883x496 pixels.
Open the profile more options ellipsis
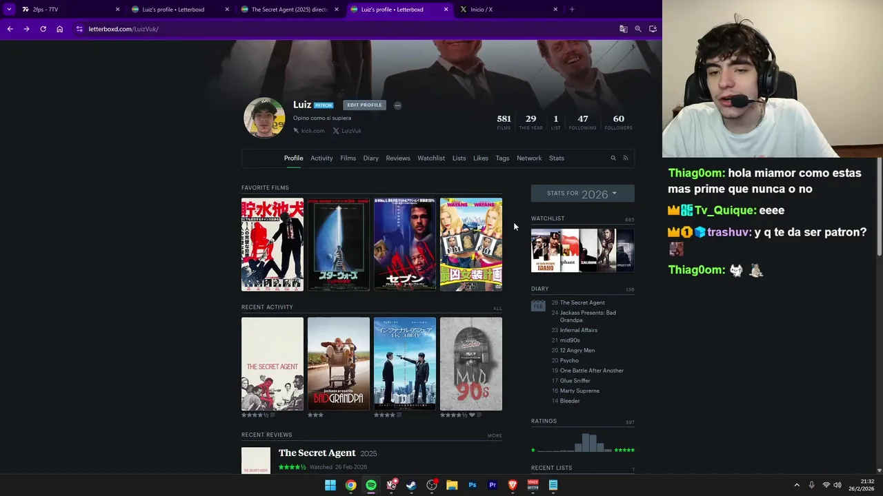(x=397, y=105)
